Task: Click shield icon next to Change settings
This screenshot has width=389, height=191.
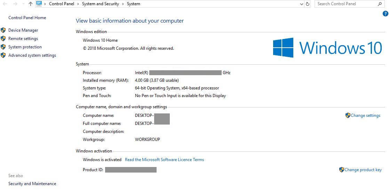Action: (x=348, y=116)
